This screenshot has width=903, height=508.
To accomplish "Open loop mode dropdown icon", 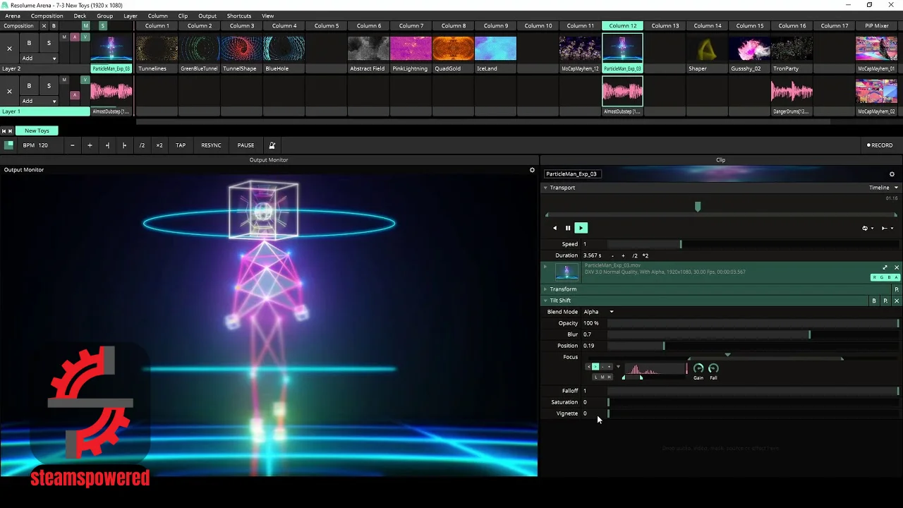I will pos(867,229).
